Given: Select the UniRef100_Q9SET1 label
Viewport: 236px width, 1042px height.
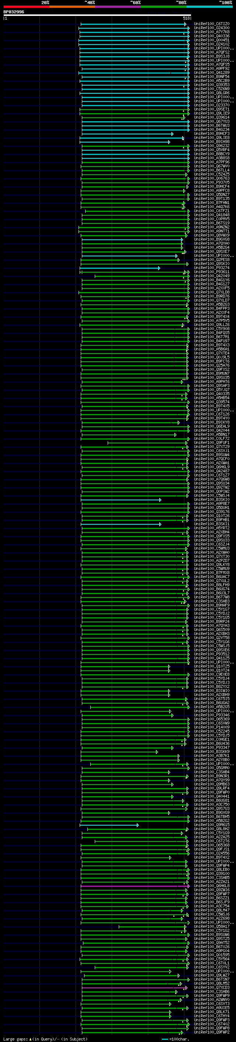Looking at the screenshot, I should pyautogui.click(x=211, y=109).
